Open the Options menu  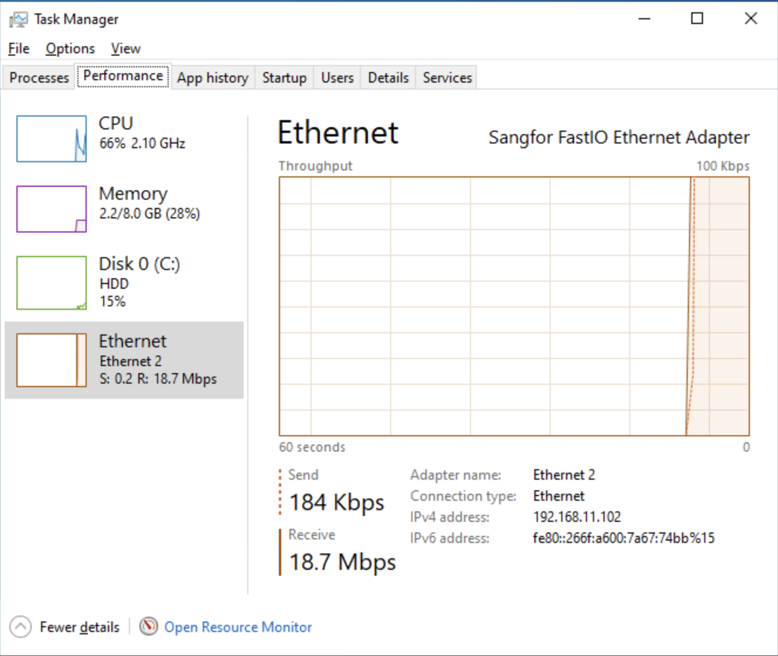(x=70, y=48)
